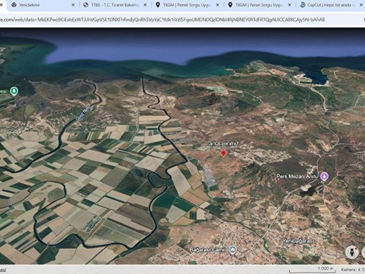Click the Bağarası Camii mosque marker
Screen dimensions: 365x274
click(232, 250)
